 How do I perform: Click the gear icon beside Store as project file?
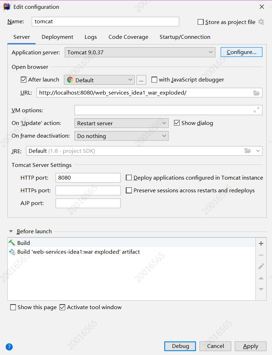click(261, 22)
